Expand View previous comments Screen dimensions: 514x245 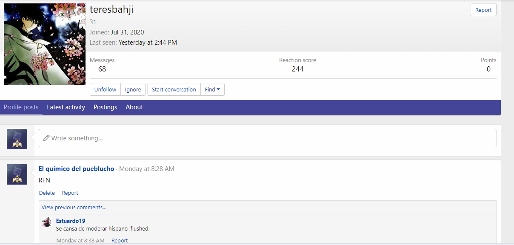pyautogui.click(x=74, y=208)
